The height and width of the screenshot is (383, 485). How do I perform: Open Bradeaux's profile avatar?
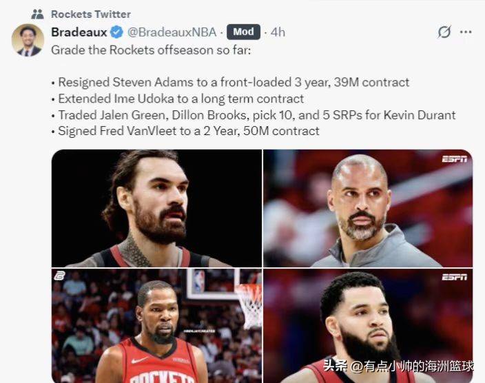[x=28, y=40]
